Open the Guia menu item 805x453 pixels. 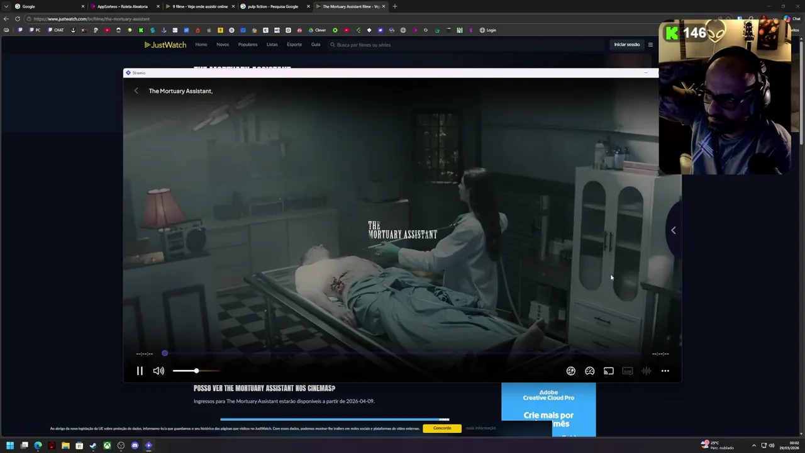point(316,45)
